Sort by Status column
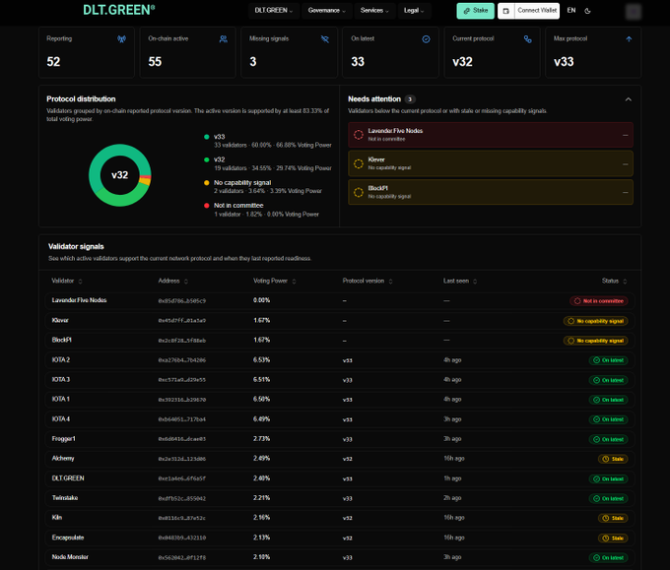This screenshot has height=570, width=670. click(615, 281)
